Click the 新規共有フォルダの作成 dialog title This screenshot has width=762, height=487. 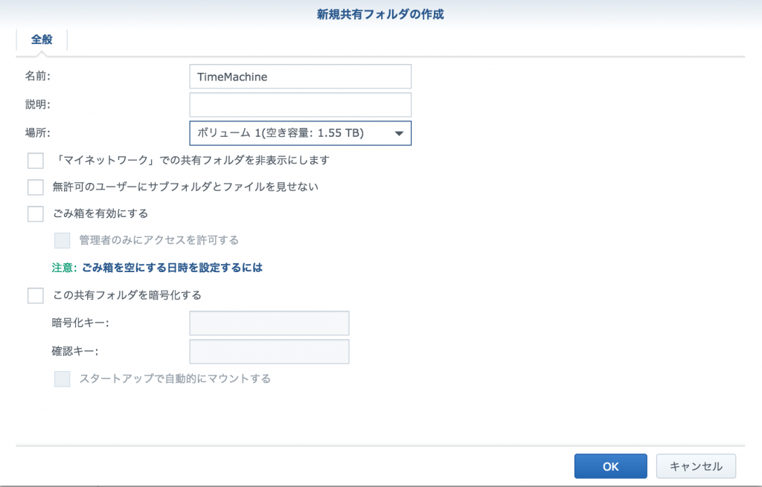coord(380,15)
